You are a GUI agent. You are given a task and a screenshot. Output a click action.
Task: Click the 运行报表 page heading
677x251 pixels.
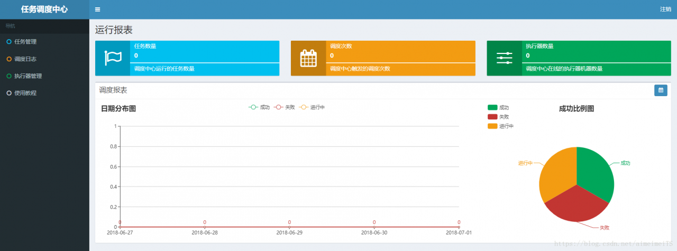tap(114, 30)
